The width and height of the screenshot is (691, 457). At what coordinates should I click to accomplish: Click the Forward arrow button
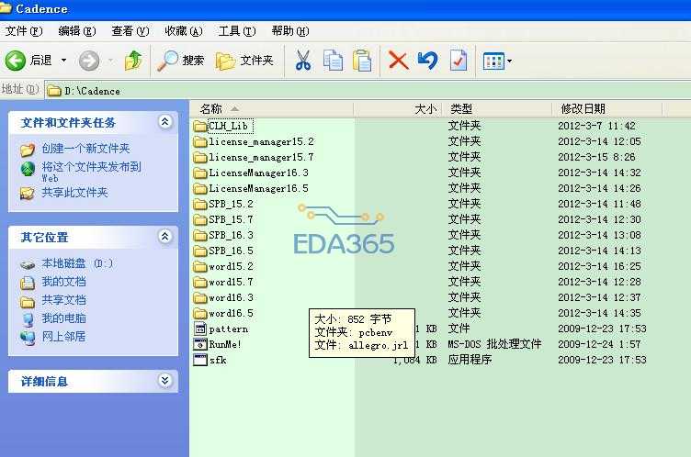click(x=89, y=61)
